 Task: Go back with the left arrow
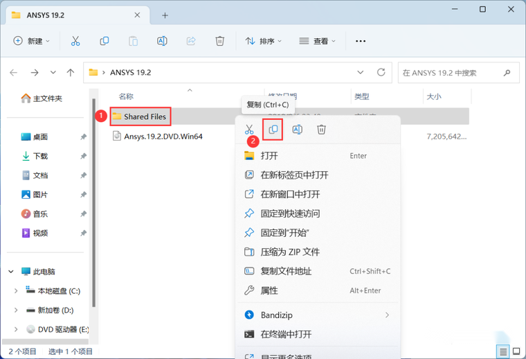[13, 73]
